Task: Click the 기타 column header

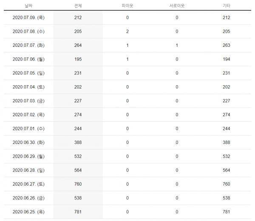Action: (x=226, y=6)
